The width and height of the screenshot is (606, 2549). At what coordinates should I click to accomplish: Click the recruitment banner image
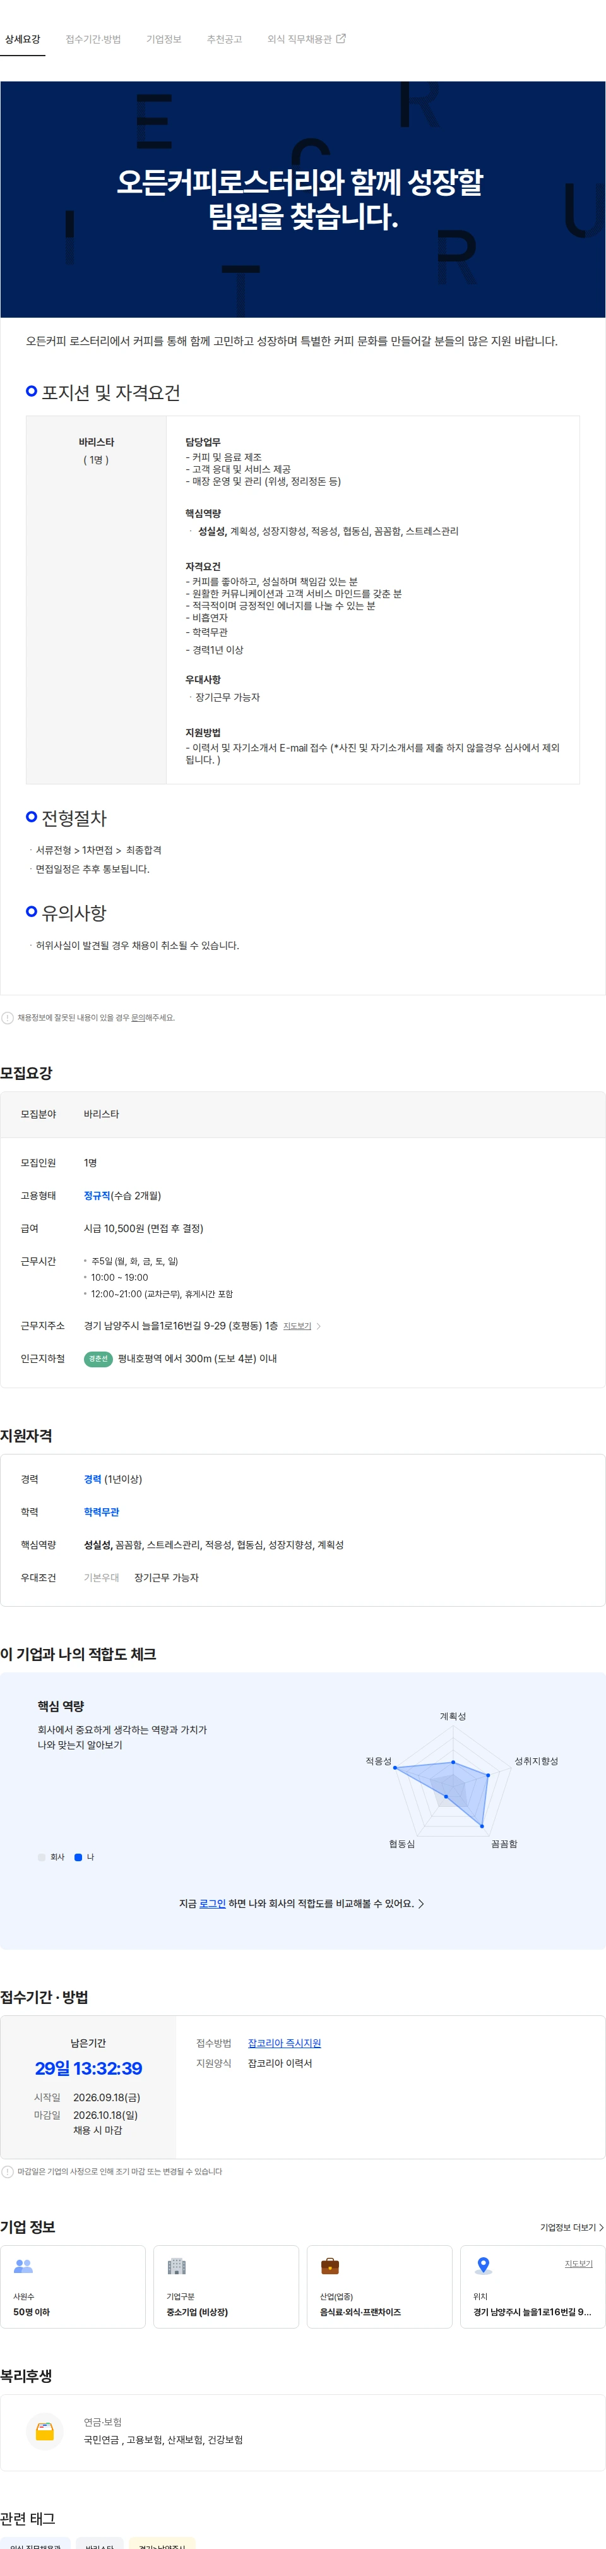pos(302,199)
